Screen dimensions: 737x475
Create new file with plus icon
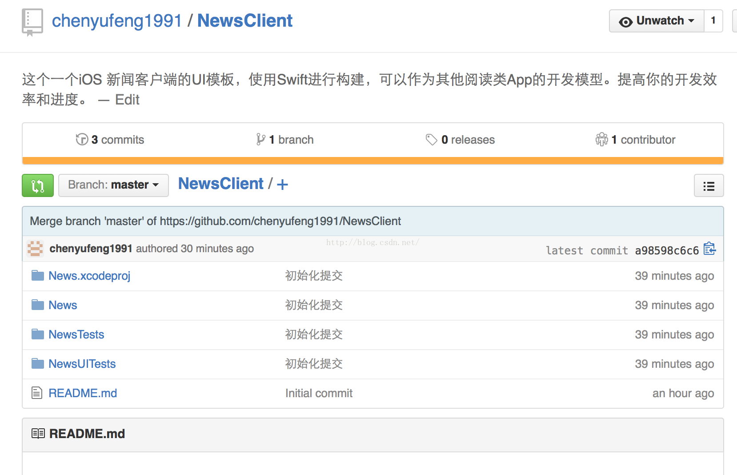tap(282, 185)
